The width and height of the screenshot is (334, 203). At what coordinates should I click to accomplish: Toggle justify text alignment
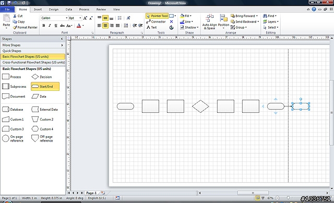(117, 26)
